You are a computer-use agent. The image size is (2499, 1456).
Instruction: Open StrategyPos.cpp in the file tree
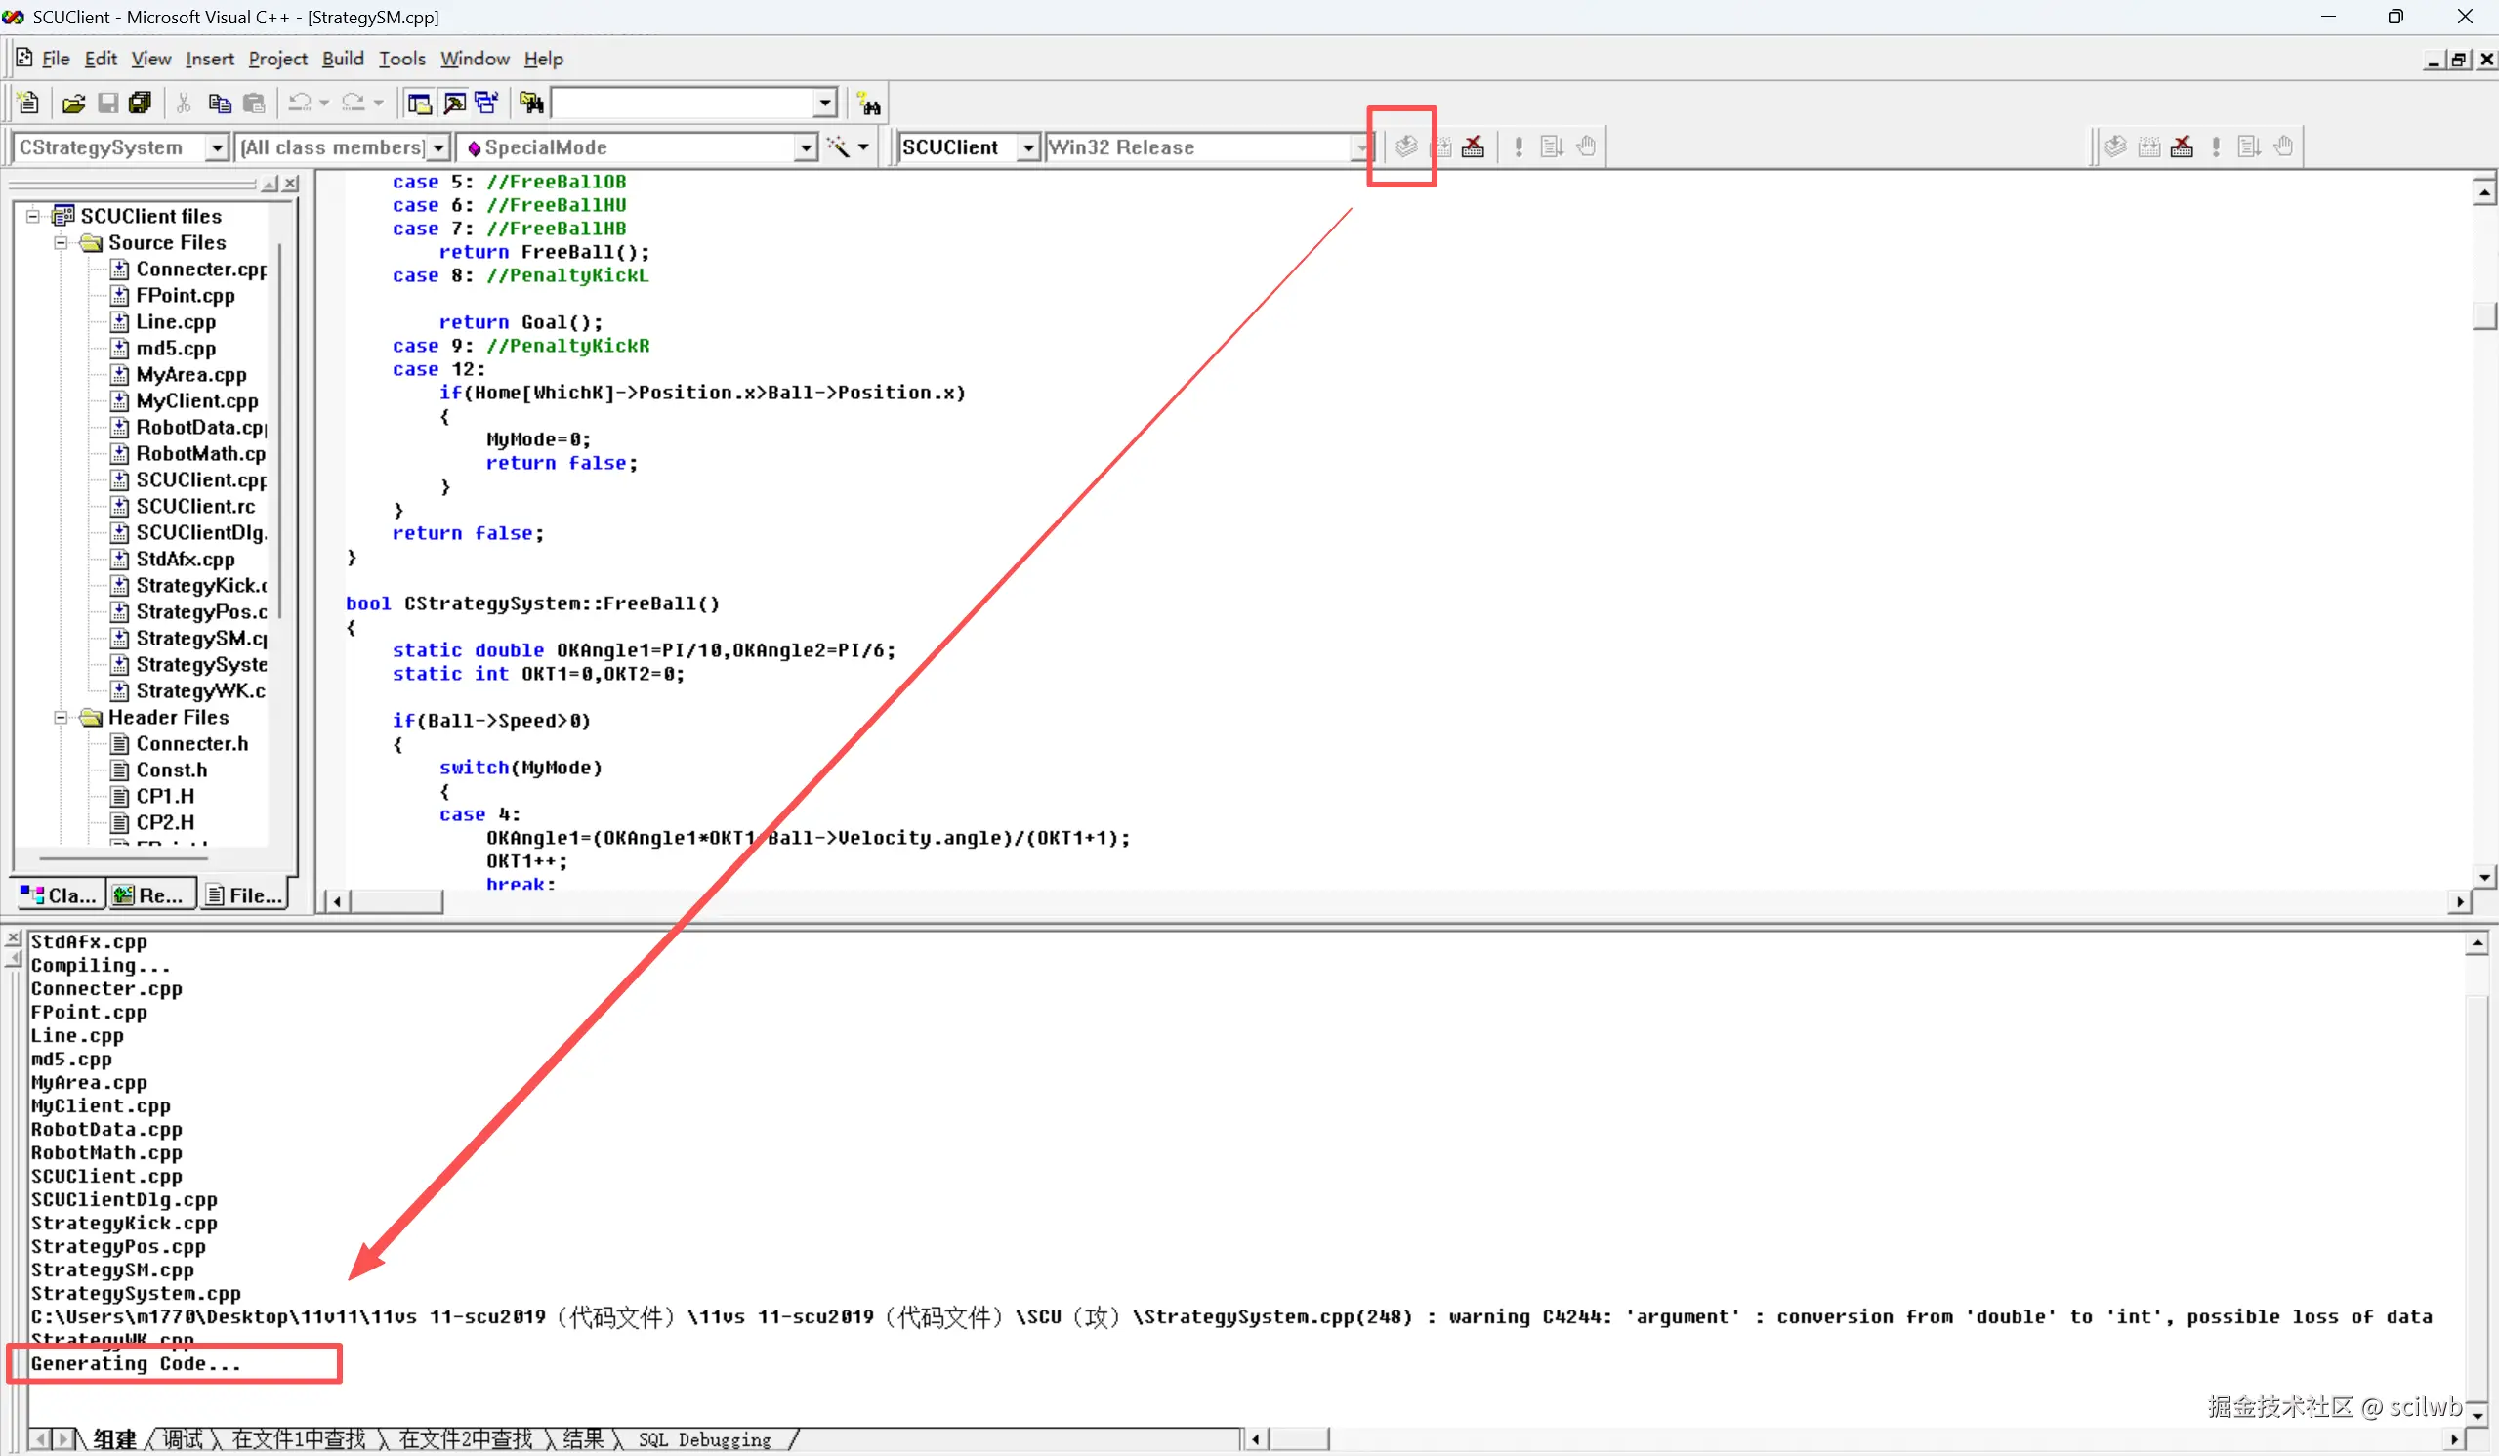(x=200, y=612)
